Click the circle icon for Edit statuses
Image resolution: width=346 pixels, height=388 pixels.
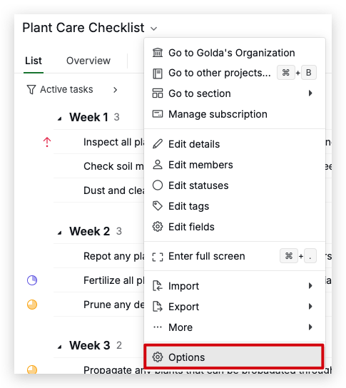pyautogui.click(x=158, y=185)
